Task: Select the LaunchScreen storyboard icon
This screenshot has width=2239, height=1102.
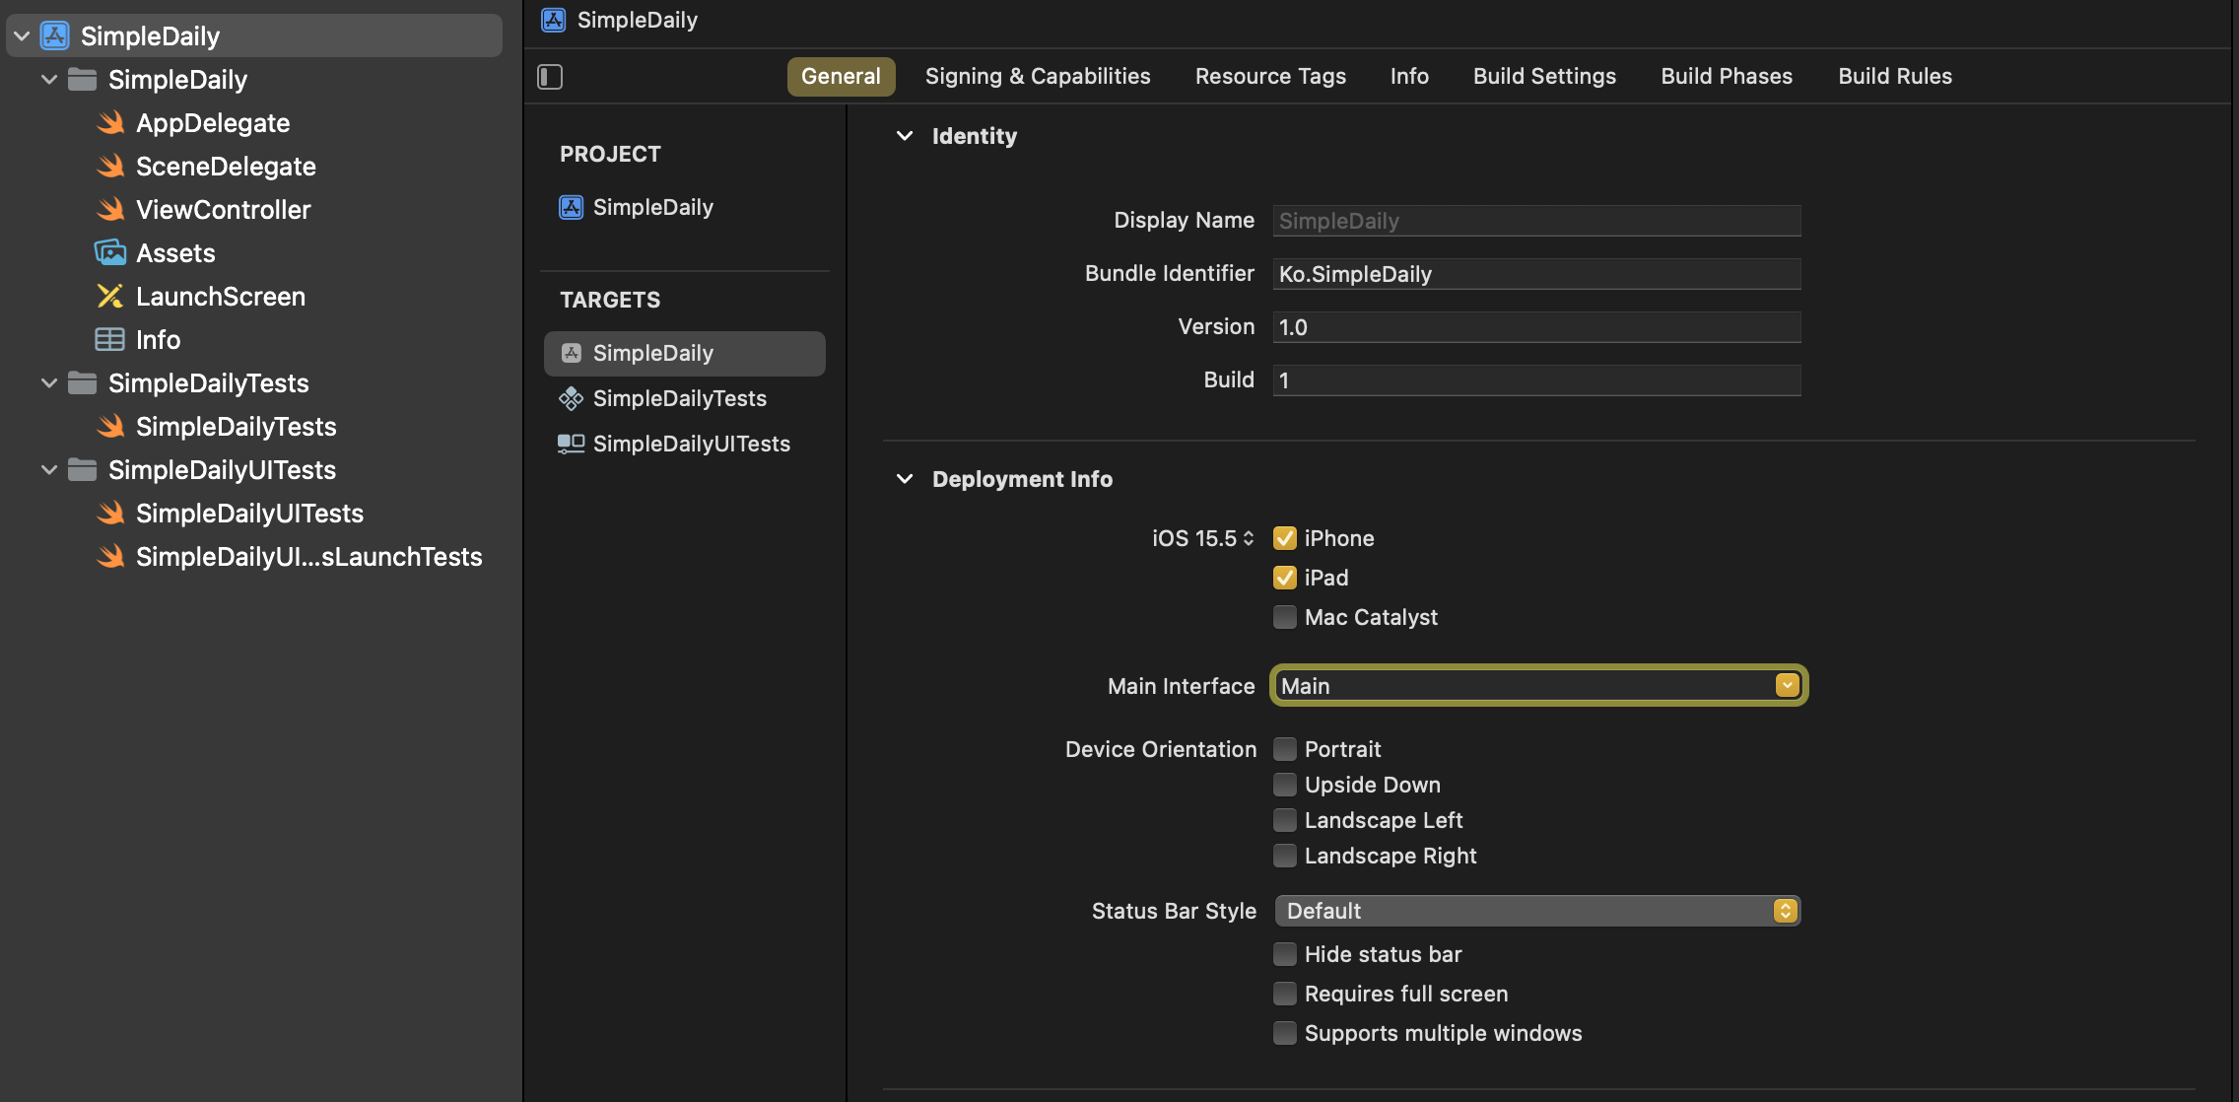Action: click(x=110, y=297)
